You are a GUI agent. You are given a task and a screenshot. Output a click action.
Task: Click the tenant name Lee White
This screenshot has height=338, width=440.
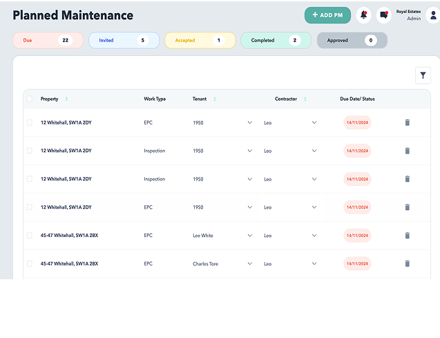click(x=203, y=236)
